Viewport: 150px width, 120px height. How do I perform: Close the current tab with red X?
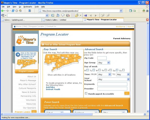147,20
